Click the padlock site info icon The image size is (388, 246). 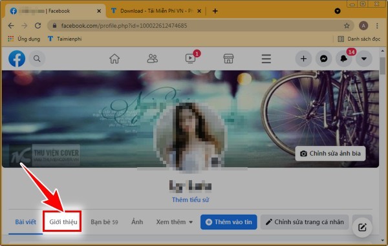pos(55,26)
